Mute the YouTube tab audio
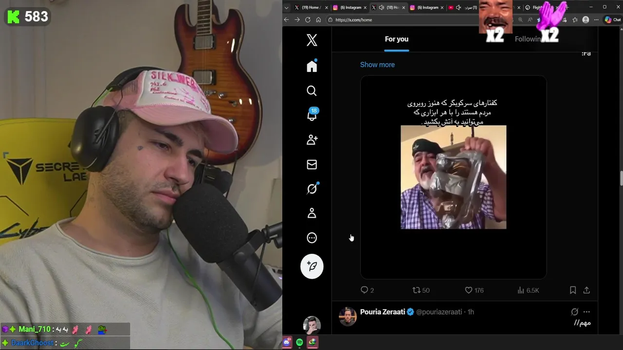Viewport: 623px width, 350px height. [x=458, y=7]
